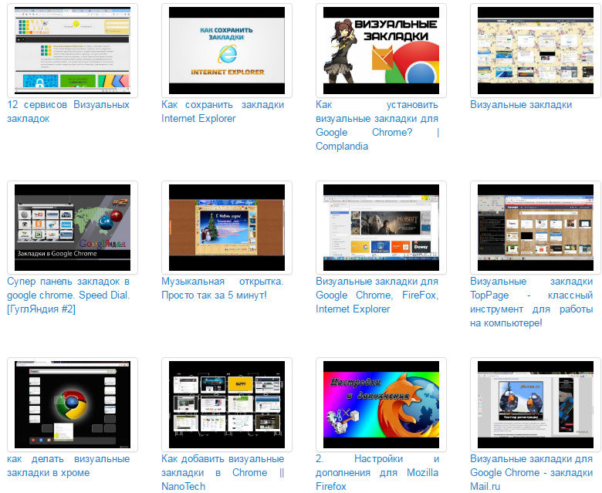The image size is (602, 493).
Task: Open the NanoTech bookmarks grid thumbnail
Action: tap(226, 404)
